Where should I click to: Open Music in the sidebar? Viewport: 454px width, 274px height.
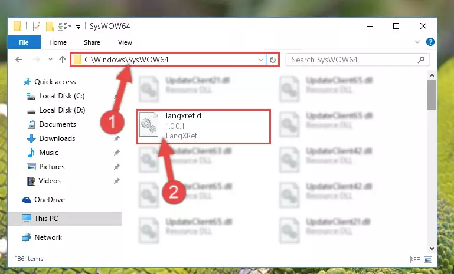pos(48,153)
